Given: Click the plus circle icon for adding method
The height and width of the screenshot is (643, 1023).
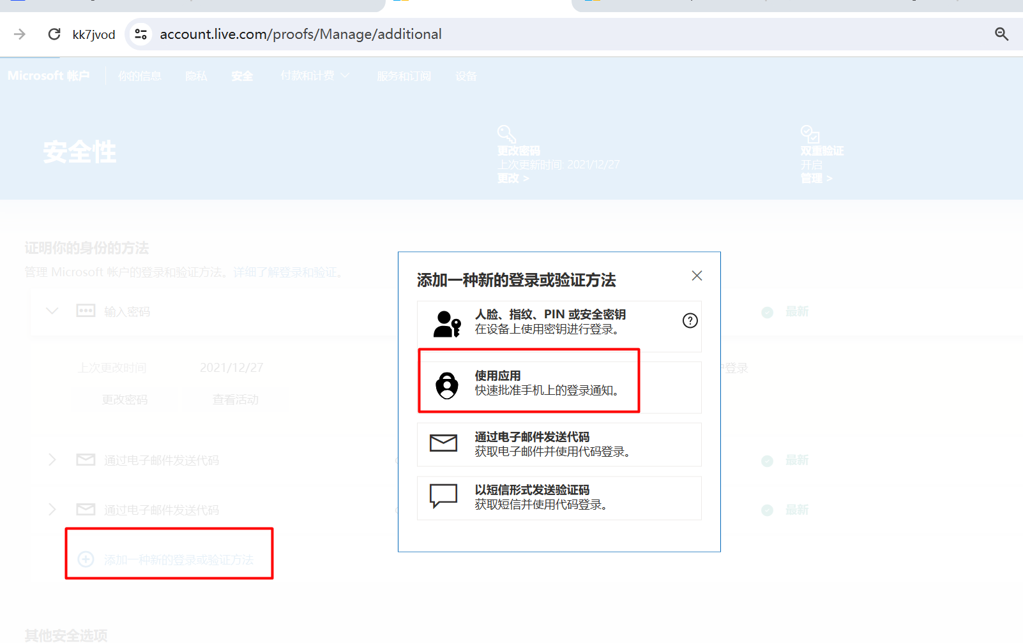Looking at the screenshot, I should pyautogui.click(x=86, y=559).
